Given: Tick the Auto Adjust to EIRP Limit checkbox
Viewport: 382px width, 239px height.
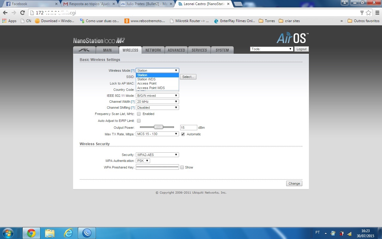Looking at the screenshot, I should pyautogui.click(x=139, y=121).
